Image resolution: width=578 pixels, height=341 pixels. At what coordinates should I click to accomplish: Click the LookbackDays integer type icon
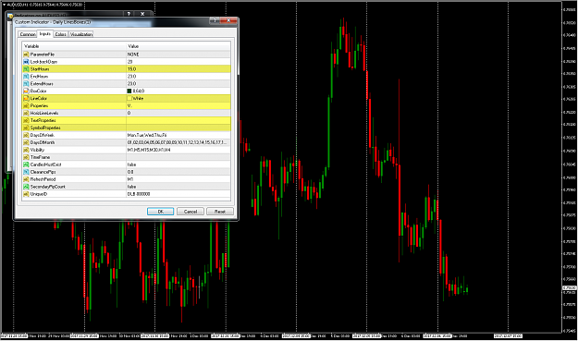point(26,62)
